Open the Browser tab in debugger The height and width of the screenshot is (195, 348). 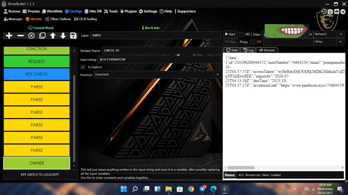267,50
